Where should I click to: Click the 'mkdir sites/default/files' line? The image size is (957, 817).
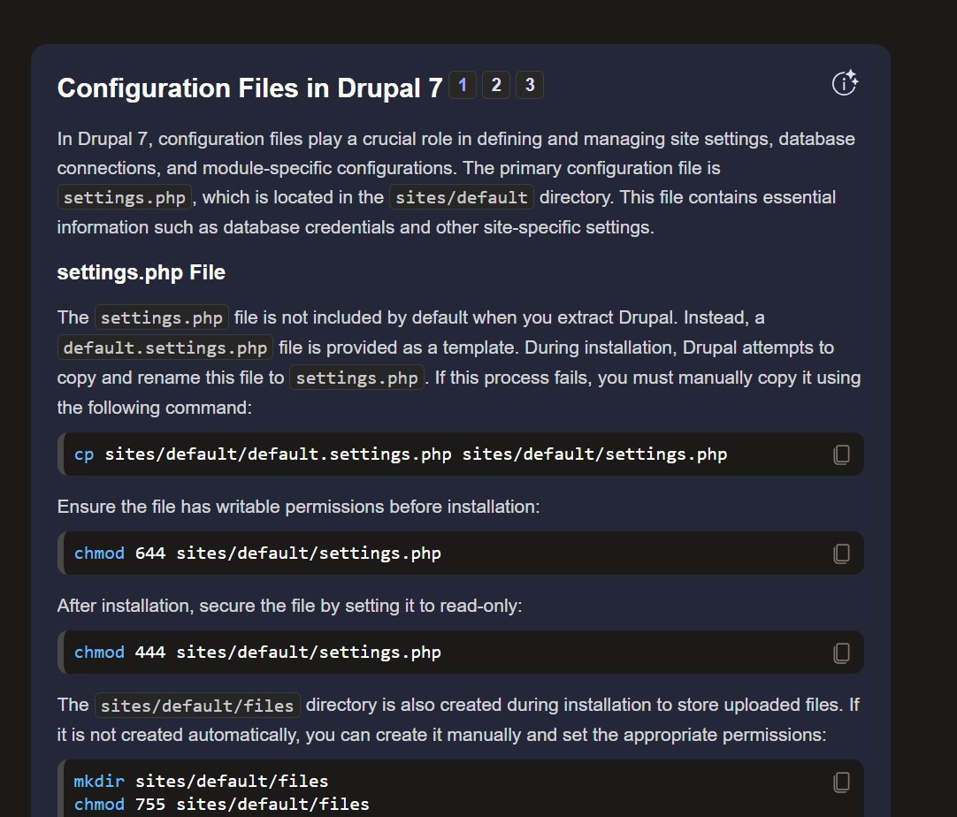201,781
